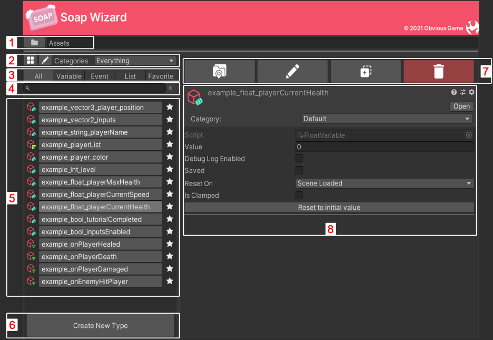Toggle favorite star for example_float_playerCurrentHealth
The image size is (493, 340).
170,206
